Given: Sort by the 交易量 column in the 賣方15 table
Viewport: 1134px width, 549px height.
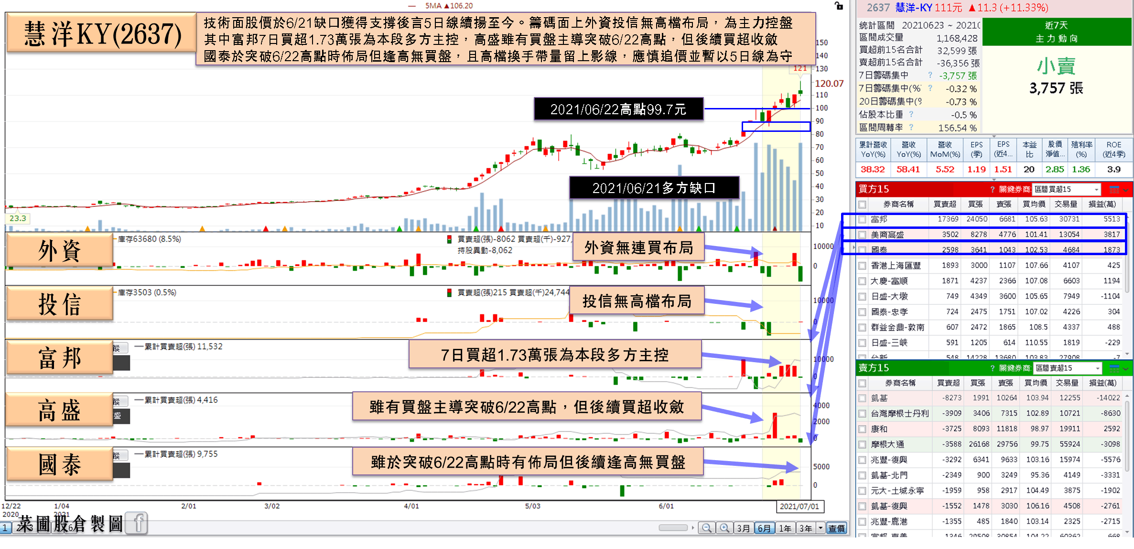Looking at the screenshot, I should pos(1068,383).
